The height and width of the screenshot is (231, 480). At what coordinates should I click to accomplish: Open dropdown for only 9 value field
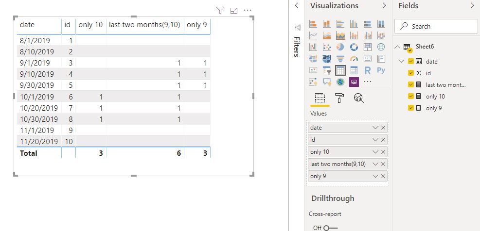pos(375,176)
